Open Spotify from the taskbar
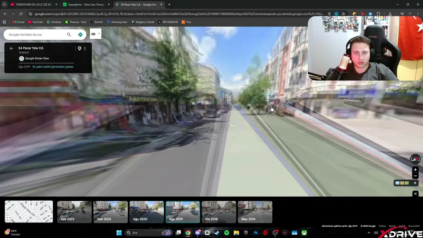This screenshot has width=423, height=238. pos(227,233)
